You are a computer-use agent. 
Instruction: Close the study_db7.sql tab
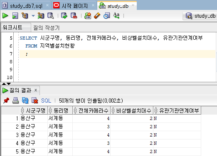pos(47,5)
